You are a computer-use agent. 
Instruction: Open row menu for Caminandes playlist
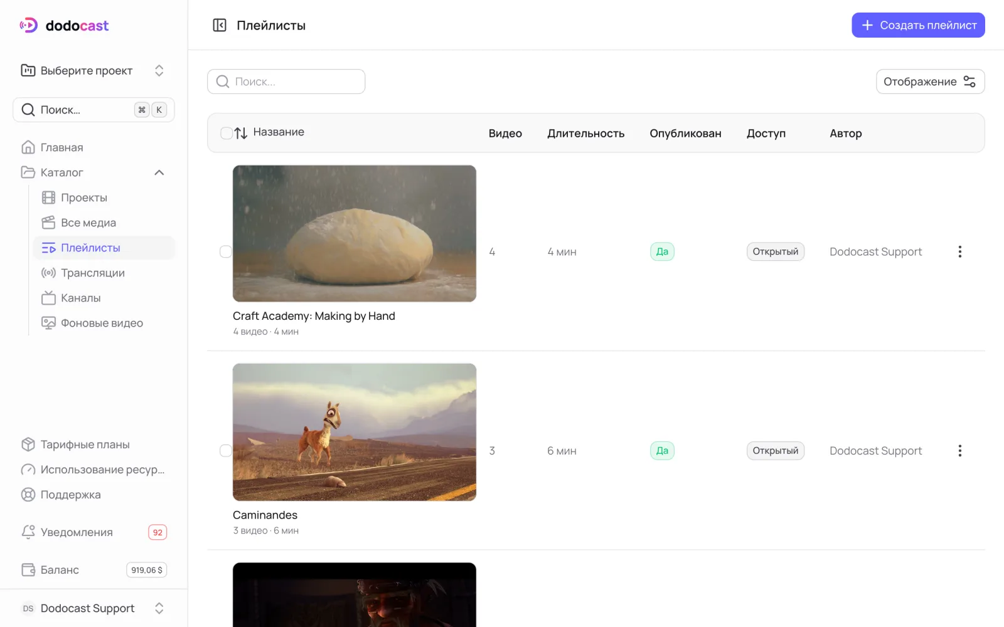[x=959, y=451]
